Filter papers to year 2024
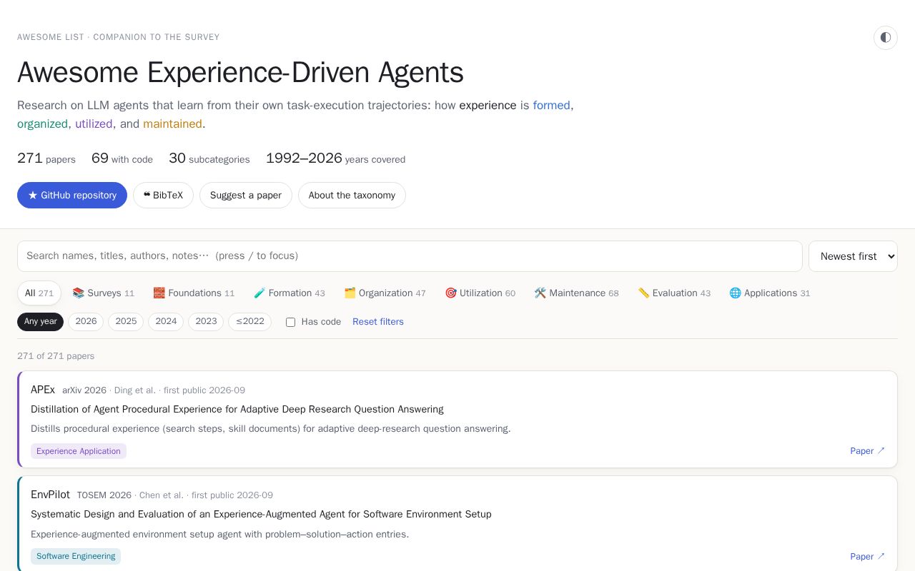Viewport: 915px width, 571px height. 166,322
